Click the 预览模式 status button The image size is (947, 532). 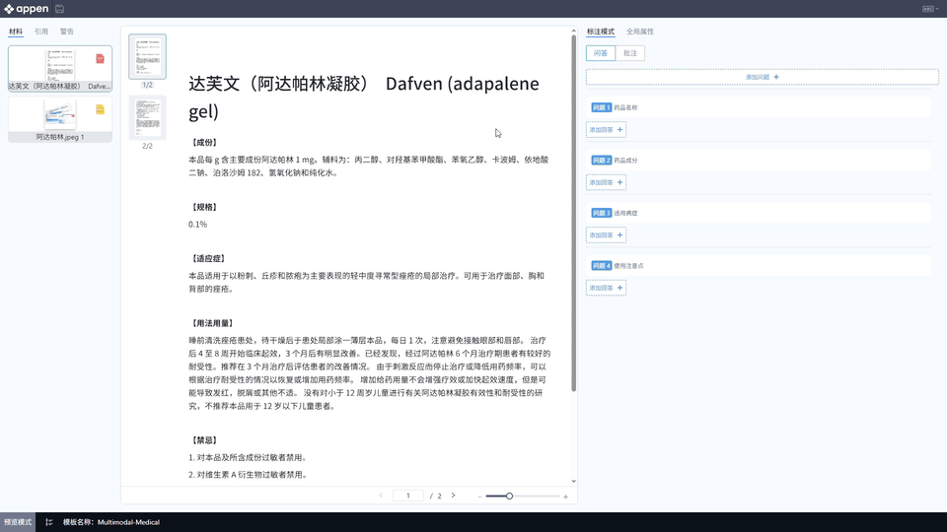[x=18, y=522]
